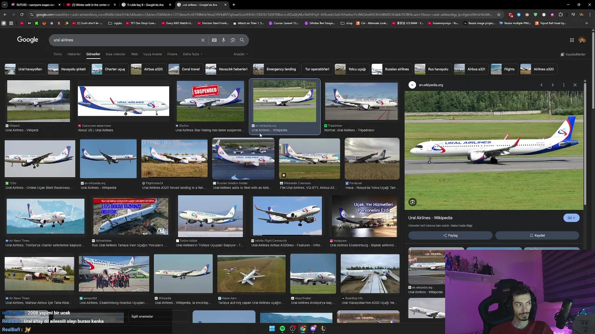
Task: Filter by Coral travel chip
Action: (x=185, y=69)
